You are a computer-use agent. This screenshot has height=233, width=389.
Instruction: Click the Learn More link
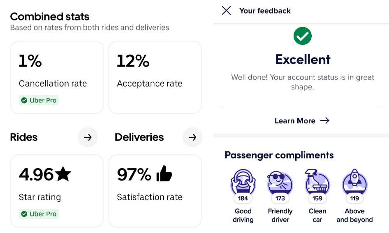tap(295, 121)
